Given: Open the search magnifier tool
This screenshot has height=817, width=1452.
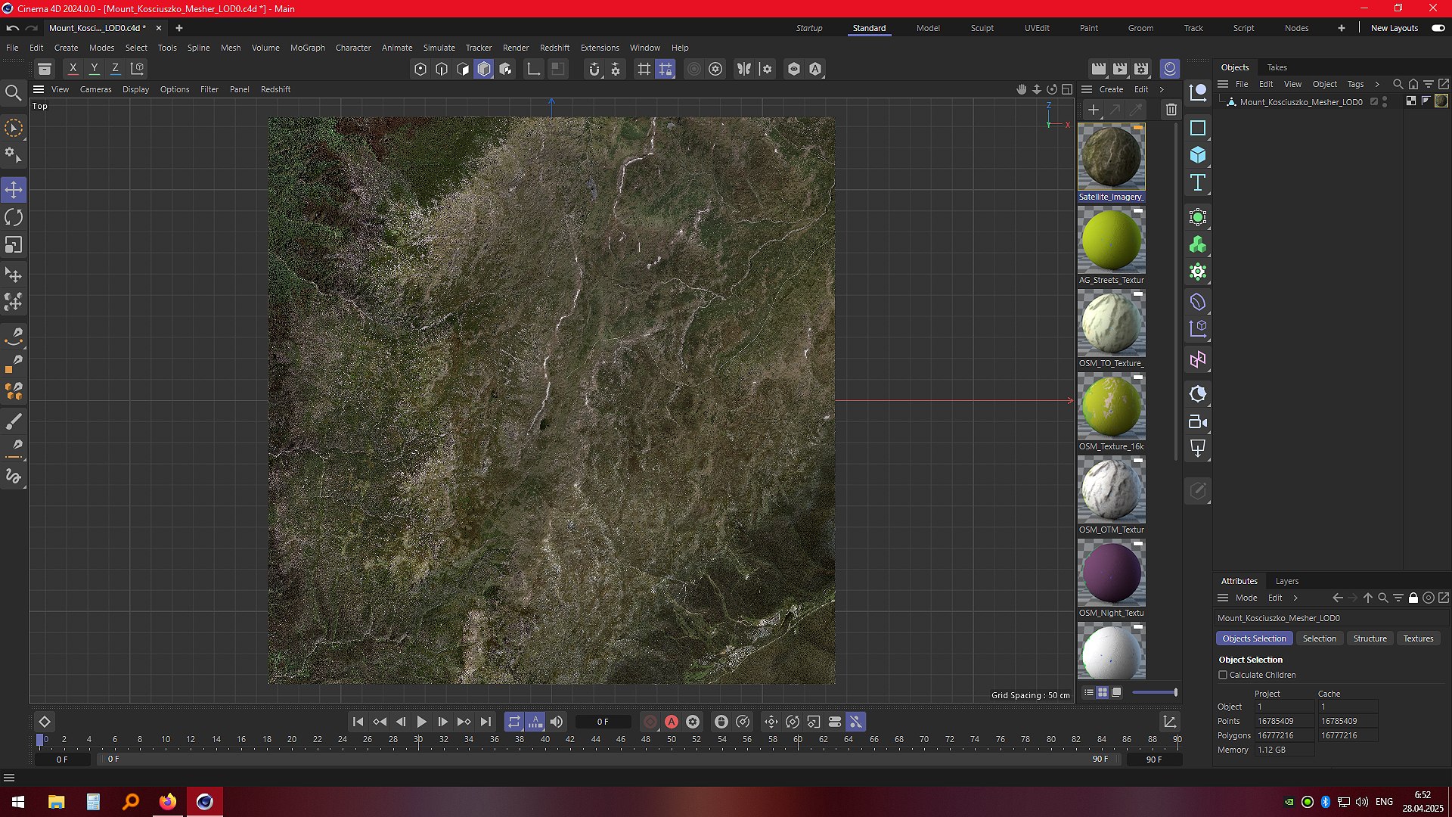Looking at the screenshot, I should point(14,93).
